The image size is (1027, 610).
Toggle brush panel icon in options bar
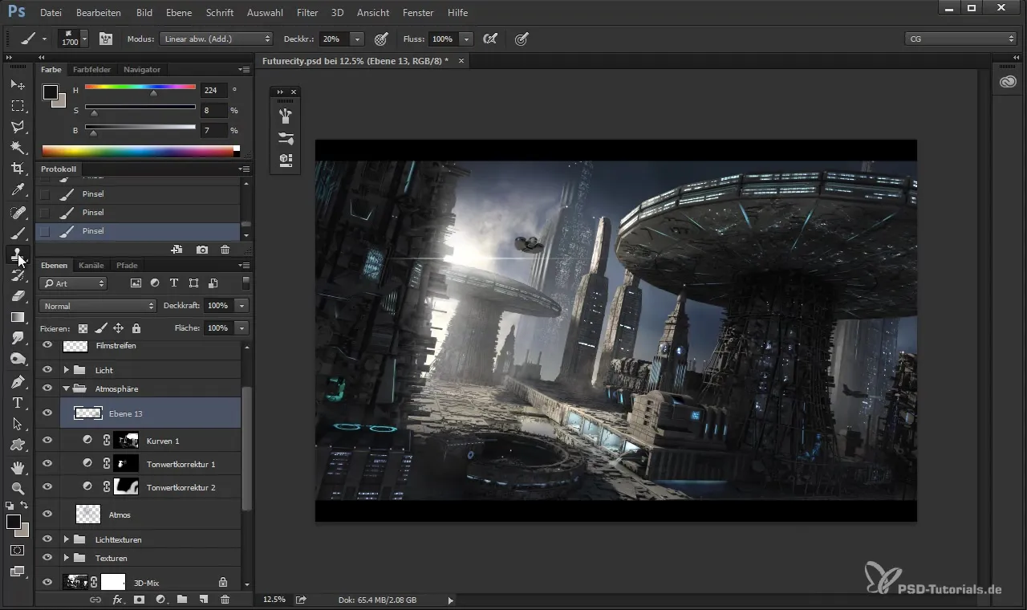(105, 39)
